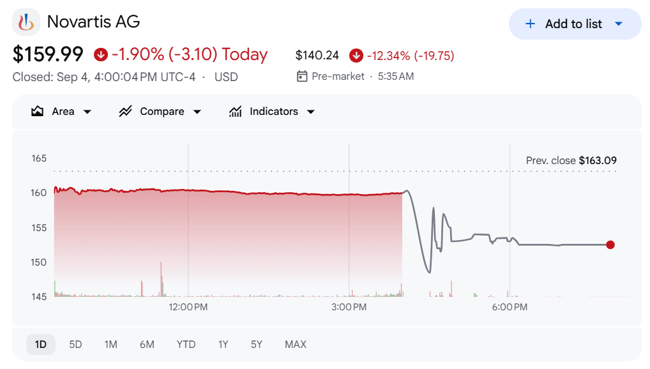
Task: Click the calendar icon beside Pre-market
Action: click(x=302, y=76)
